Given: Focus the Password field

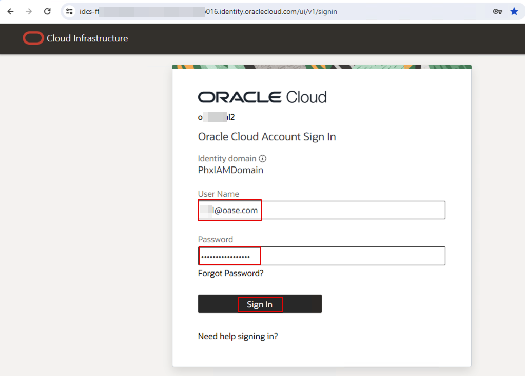Looking at the screenshot, I should (x=321, y=256).
